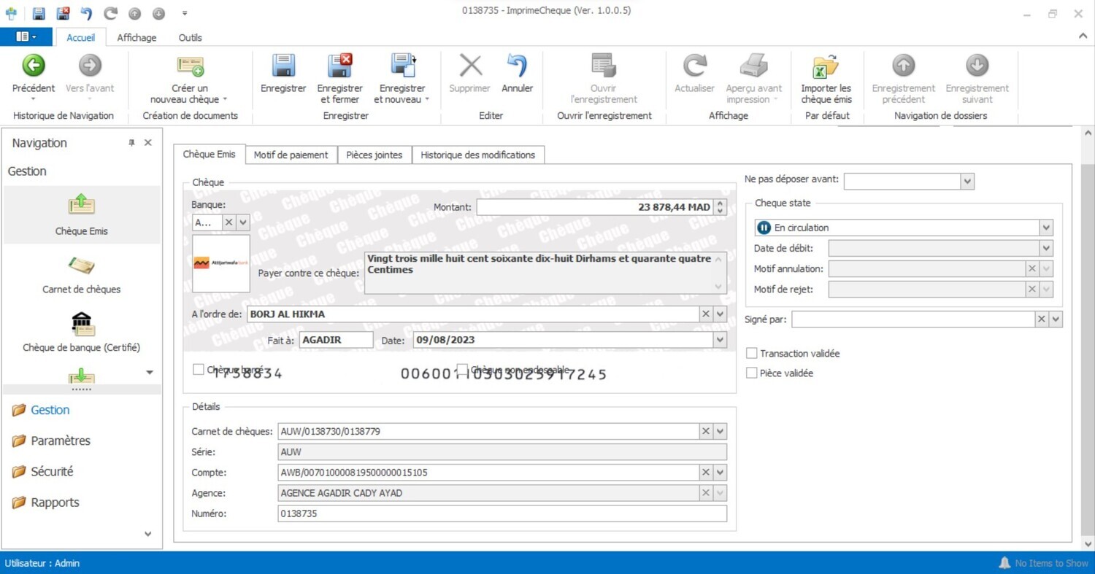
Task: Click the Ouvrir l'enregistrement icon
Action: [604, 66]
